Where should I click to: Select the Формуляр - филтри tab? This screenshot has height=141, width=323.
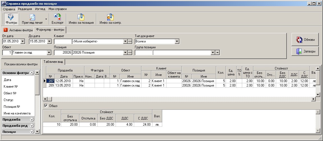coord(50,30)
